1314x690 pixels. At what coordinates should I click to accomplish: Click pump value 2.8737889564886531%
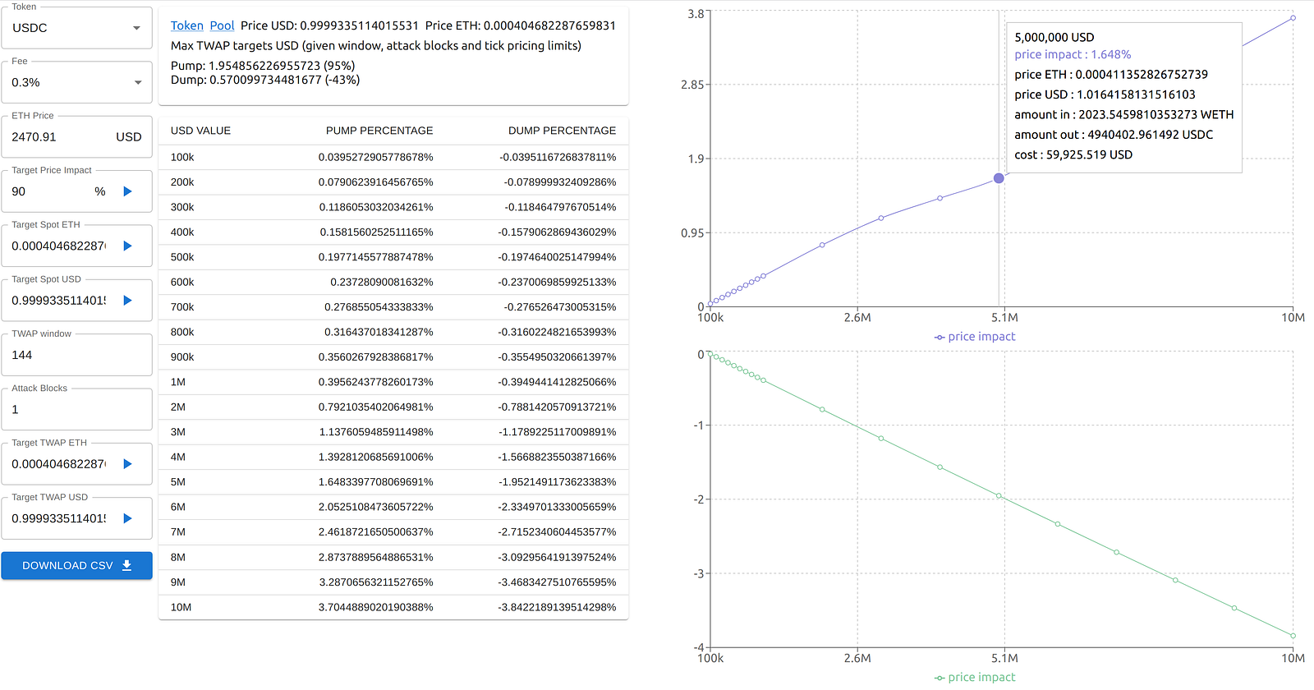[x=376, y=557]
